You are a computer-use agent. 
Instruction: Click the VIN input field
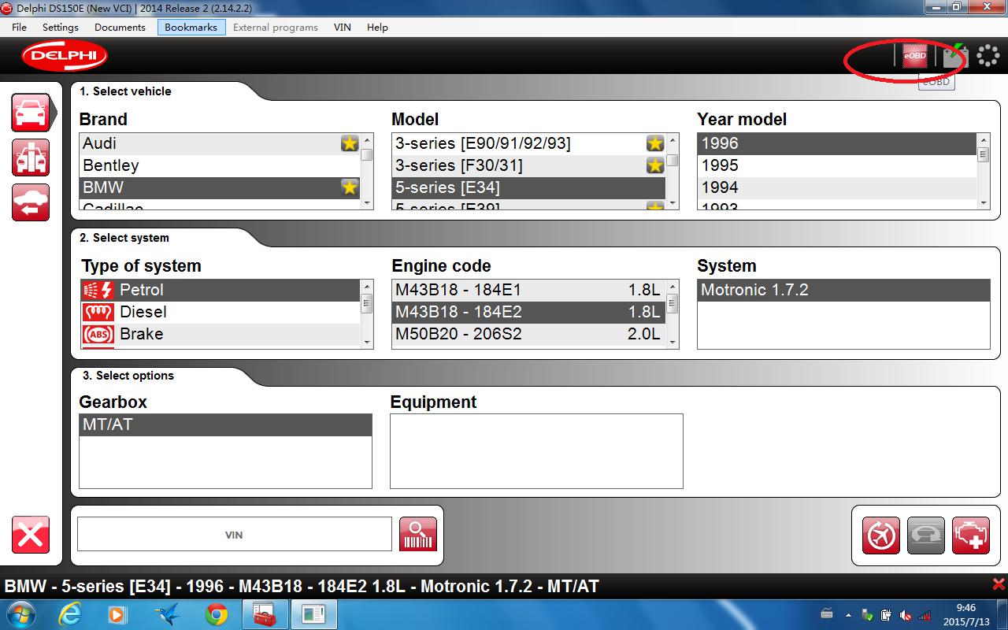[x=234, y=535]
